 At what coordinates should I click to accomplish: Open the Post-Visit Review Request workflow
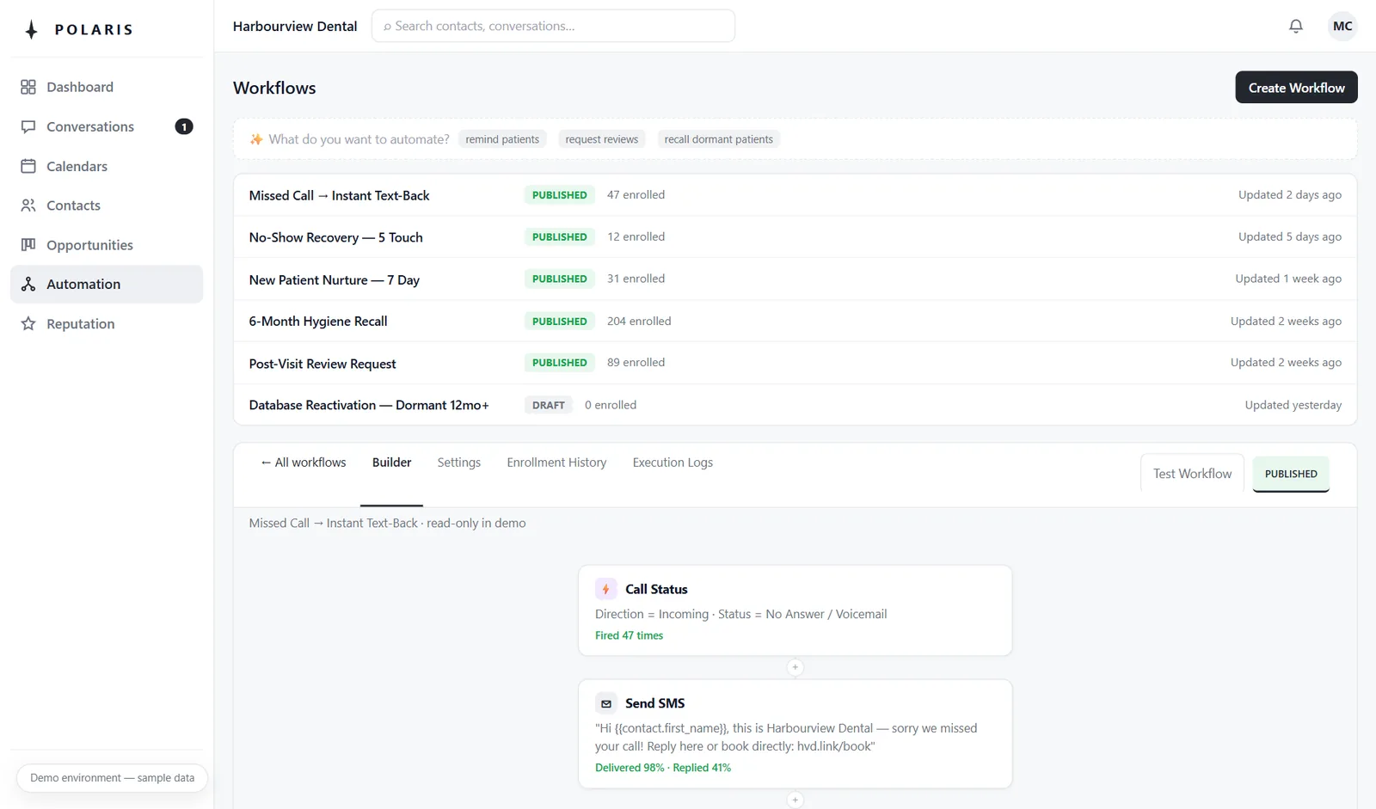pos(795,363)
